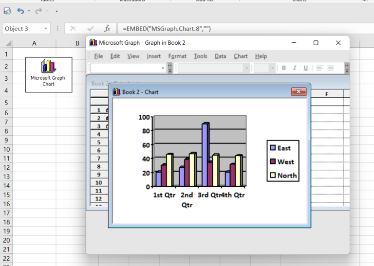Select datasheet row header 4

click(99, 134)
